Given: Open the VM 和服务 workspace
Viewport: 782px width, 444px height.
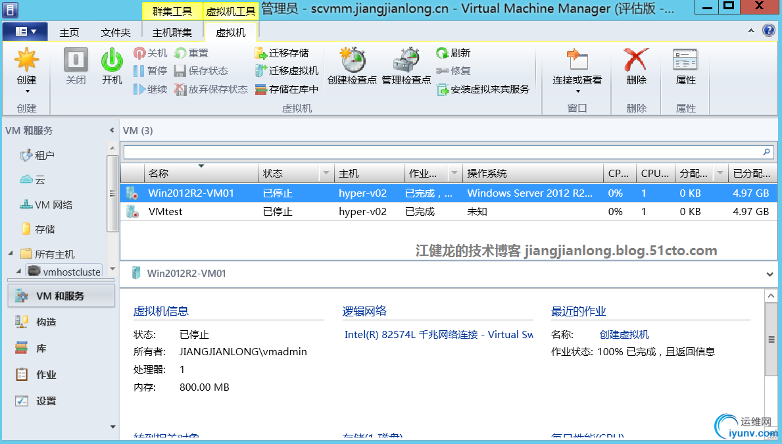Looking at the screenshot, I should click(x=61, y=296).
